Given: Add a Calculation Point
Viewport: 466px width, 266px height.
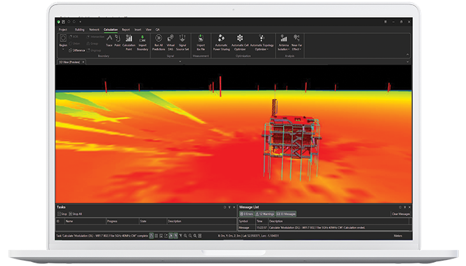Looking at the screenshot, I should (128, 43).
